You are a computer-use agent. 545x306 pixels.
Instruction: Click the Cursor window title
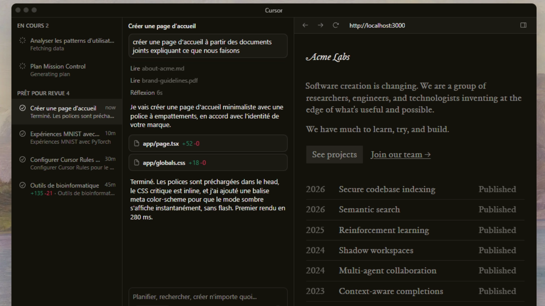(274, 10)
